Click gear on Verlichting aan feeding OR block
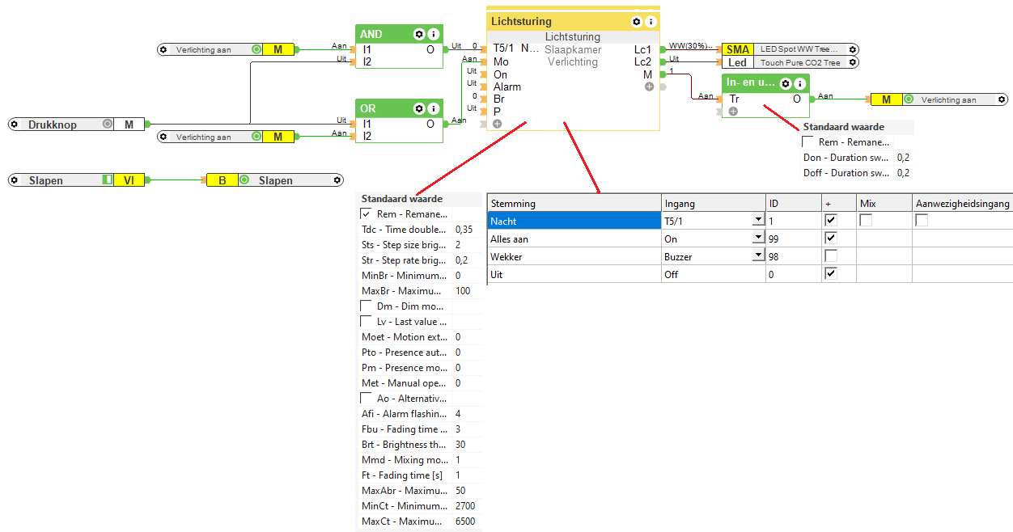 click(x=163, y=137)
